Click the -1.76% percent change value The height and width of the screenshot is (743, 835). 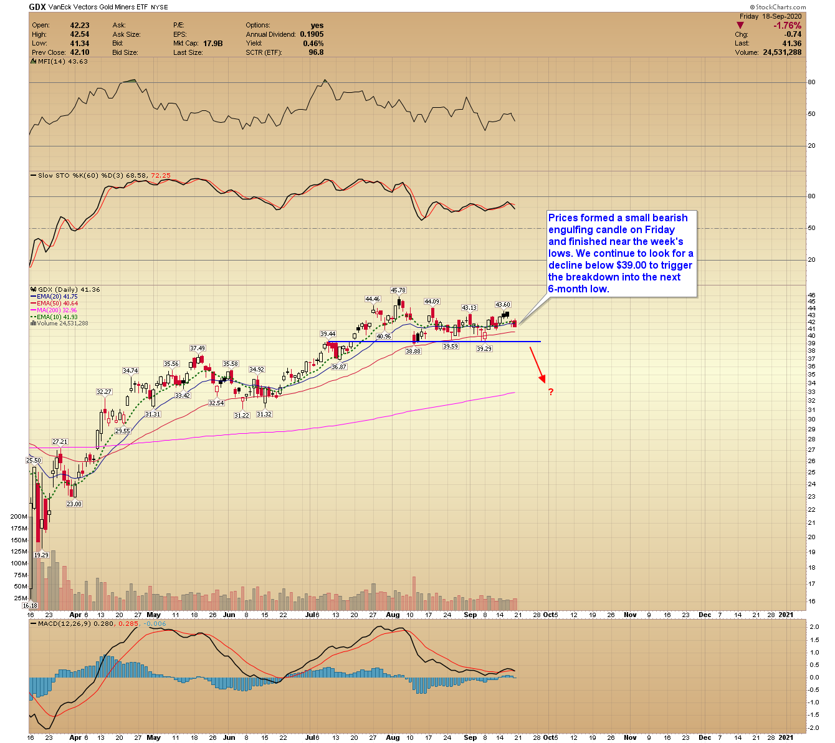click(788, 26)
